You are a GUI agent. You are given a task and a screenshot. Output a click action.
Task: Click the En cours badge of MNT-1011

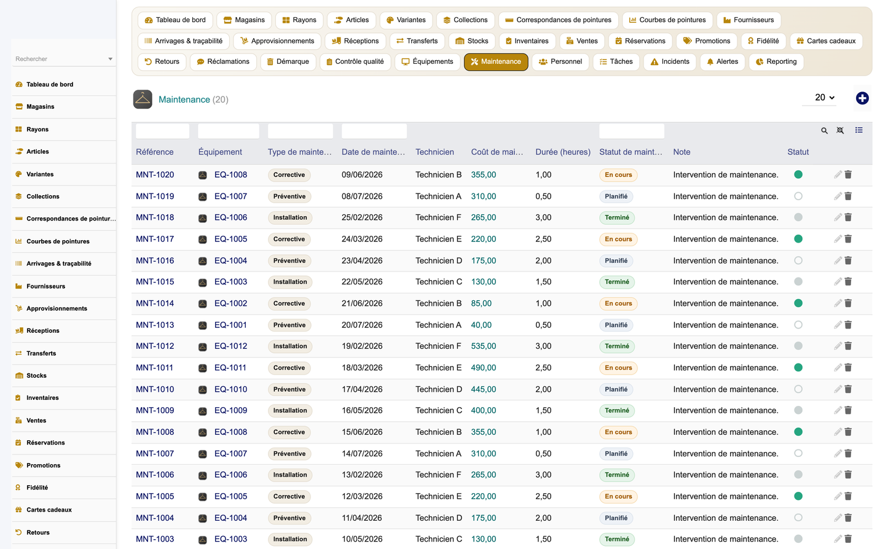pos(618,368)
